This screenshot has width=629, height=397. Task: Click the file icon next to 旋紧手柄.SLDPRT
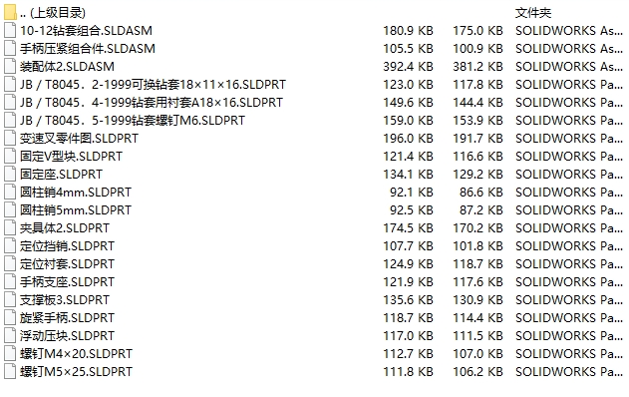10,318
